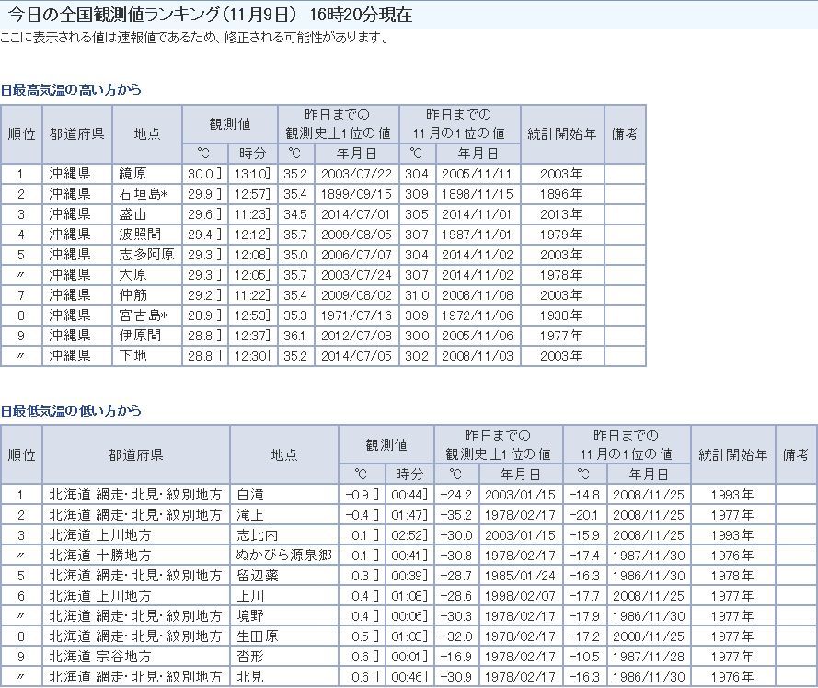The width and height of the screenshot is (818, 688).
Task: Select the 伊原間 station cell
Action: pyautogui.click(x=138, y=336)
